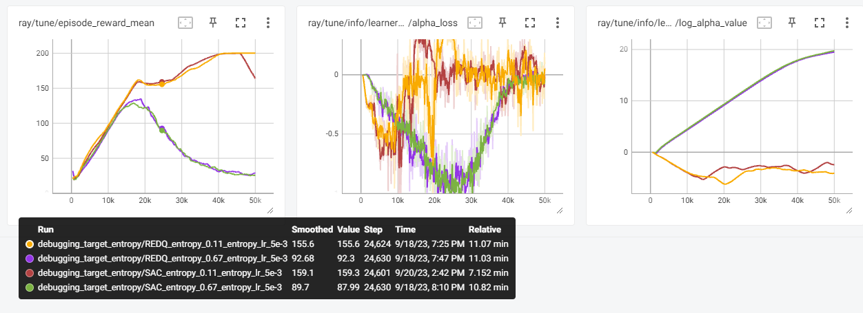
Task: Toggle full size view for alpha_loss chart
Action: [530, 23]
